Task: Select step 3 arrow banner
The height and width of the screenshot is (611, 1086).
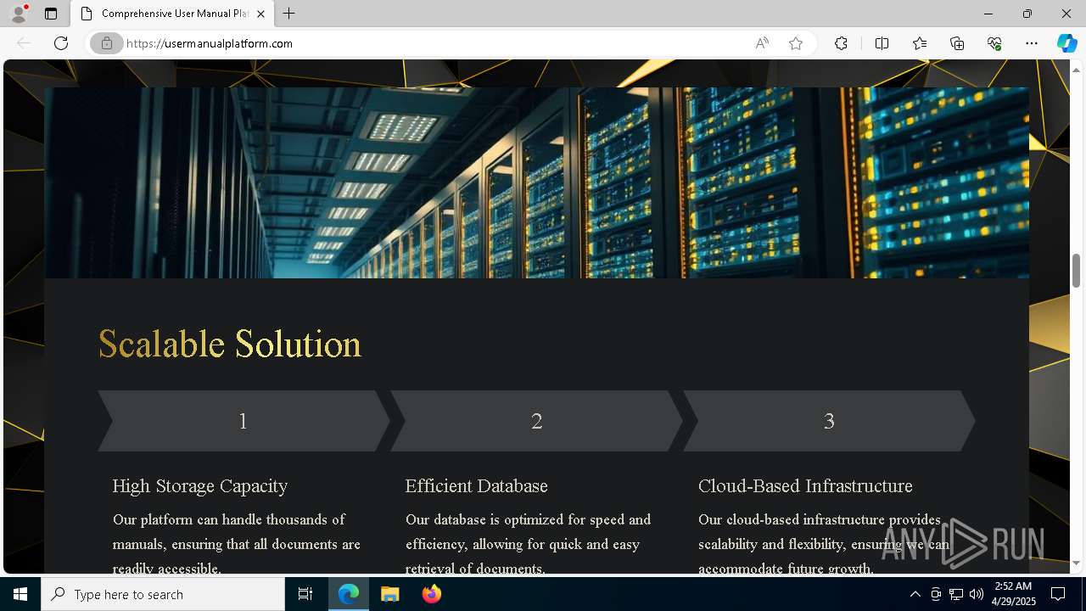Action: click(x=829, y=421)
